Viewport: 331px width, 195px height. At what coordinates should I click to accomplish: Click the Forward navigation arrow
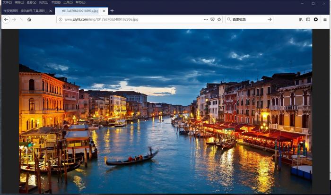click(x=14, y=19)
